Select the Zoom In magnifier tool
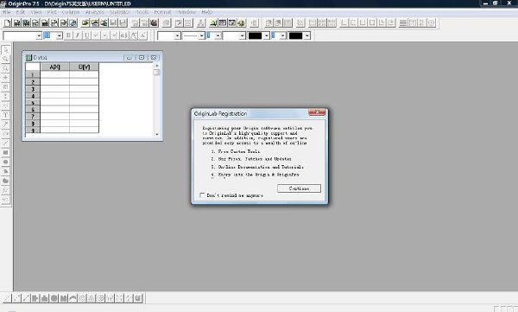The width and height of the screenshot is (518, 312). tap(6, 59)
